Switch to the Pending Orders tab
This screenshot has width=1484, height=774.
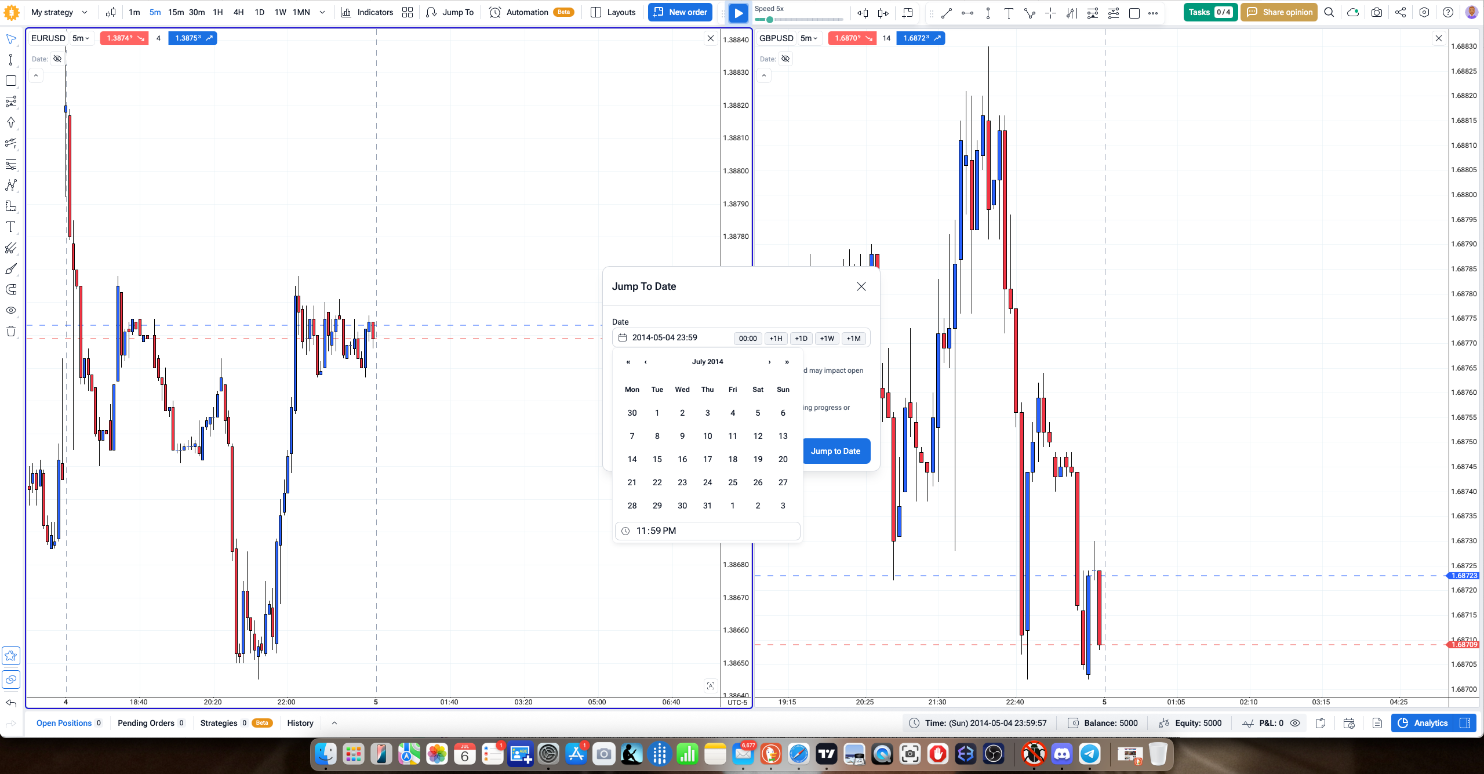151,723
